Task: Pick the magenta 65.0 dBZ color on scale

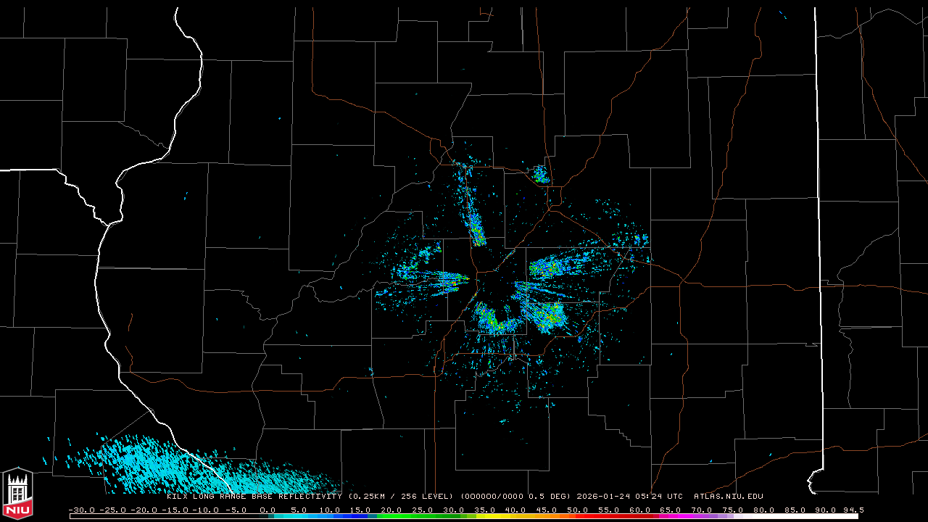Action: click(670, 516)
